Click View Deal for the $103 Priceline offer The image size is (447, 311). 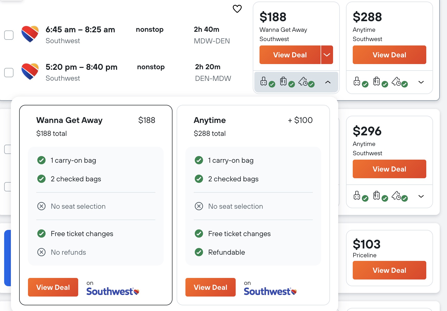[389, 270]
